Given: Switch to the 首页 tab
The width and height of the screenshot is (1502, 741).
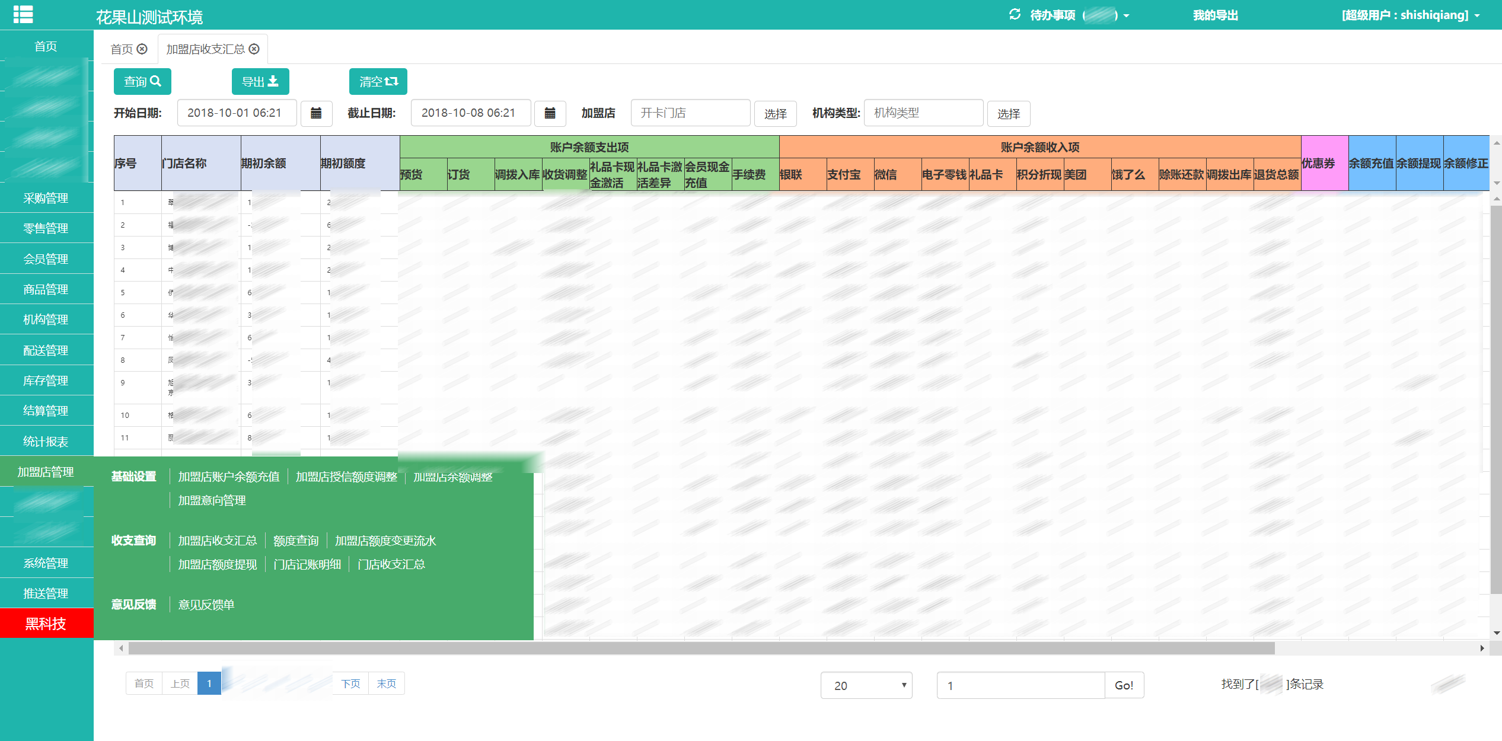Looking at the screenshot, I should click(122, 49).
